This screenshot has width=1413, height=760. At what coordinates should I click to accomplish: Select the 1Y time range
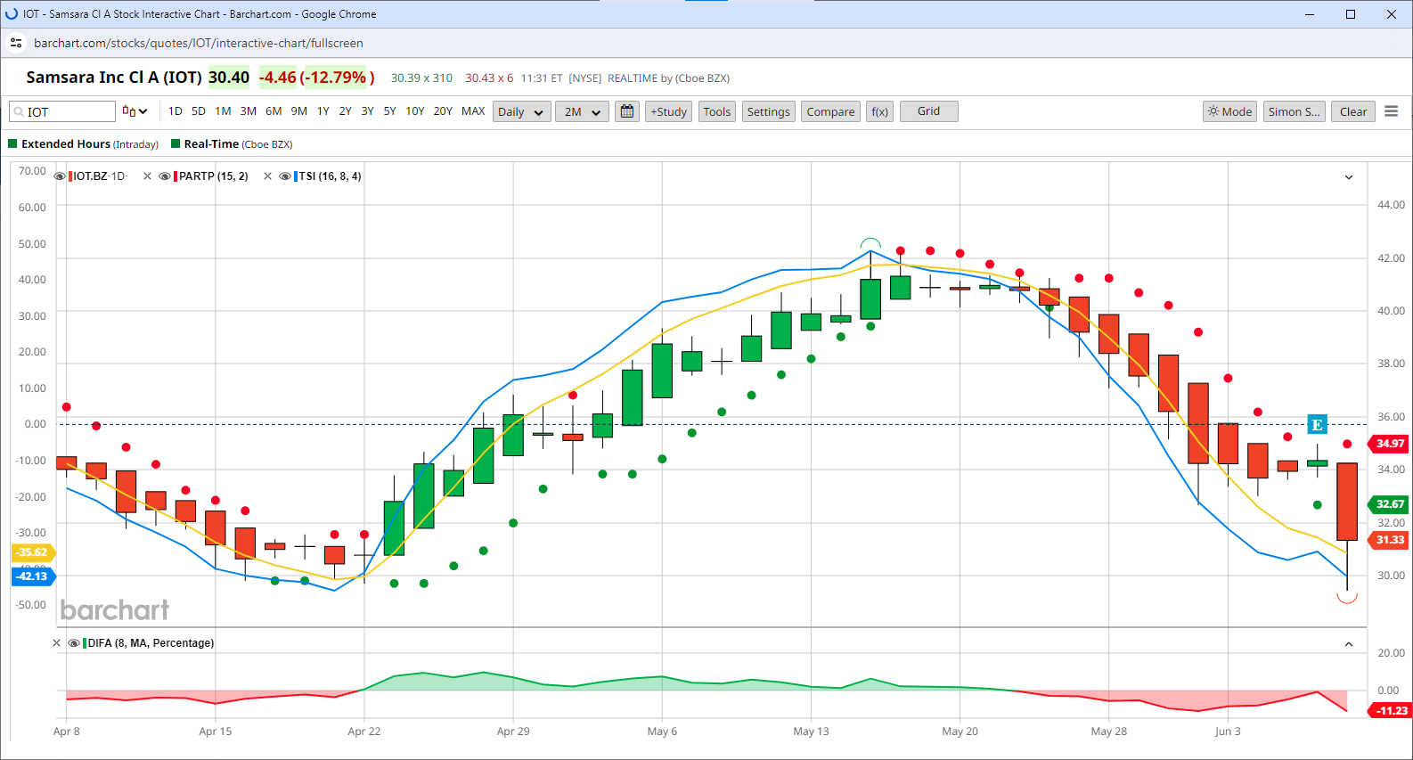coord(323,111)
